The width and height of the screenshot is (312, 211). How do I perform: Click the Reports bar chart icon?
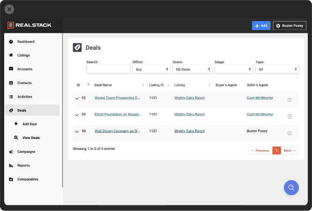(11, 166)
